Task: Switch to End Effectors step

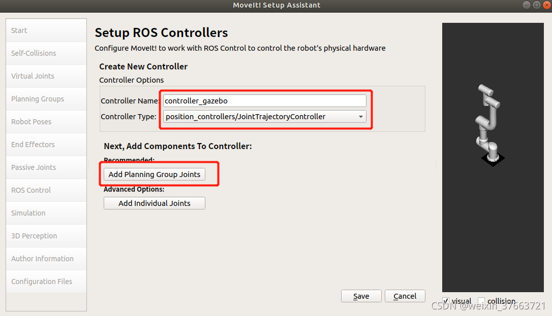Action: (46, 145)
